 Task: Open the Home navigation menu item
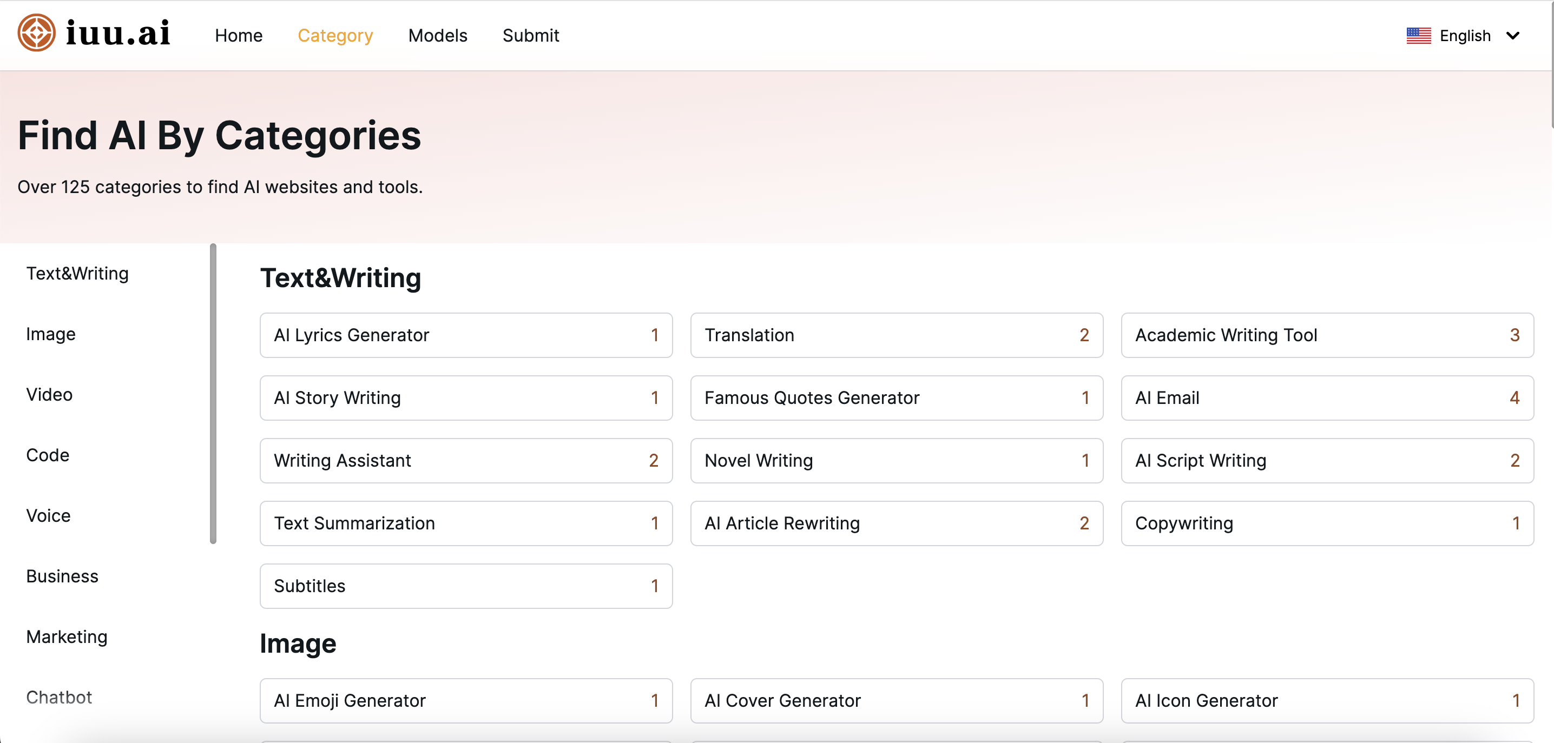click(238, 36)
